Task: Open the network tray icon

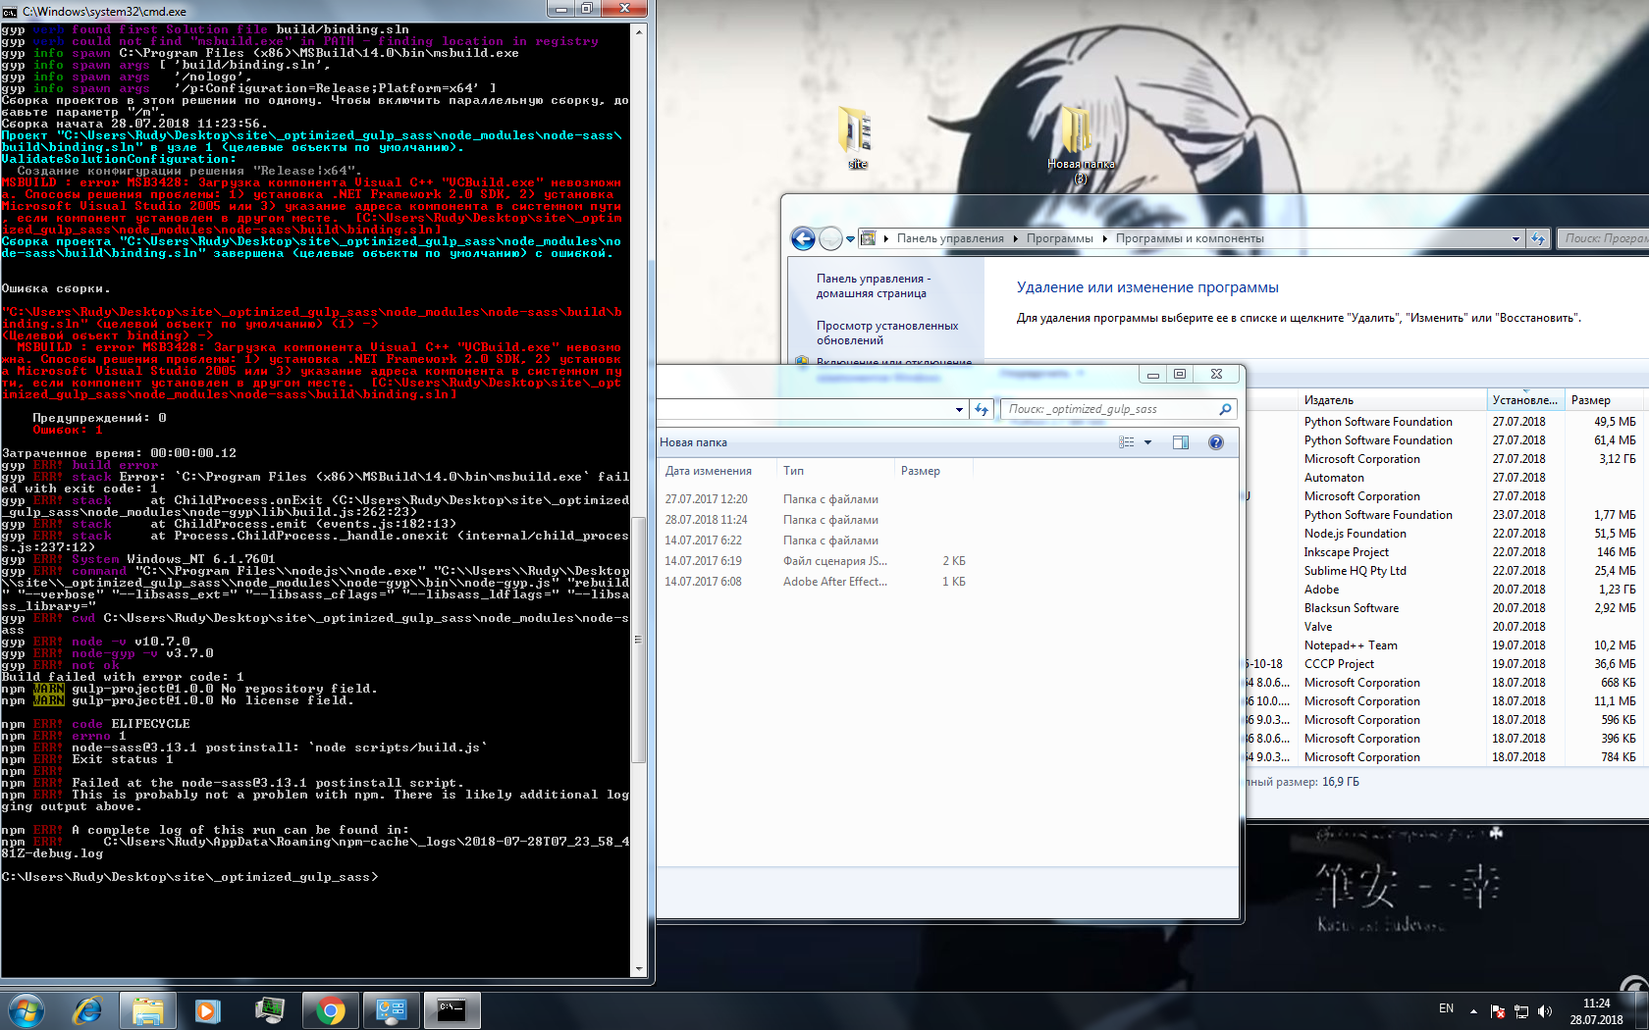Action: tap(1521, 1011)
